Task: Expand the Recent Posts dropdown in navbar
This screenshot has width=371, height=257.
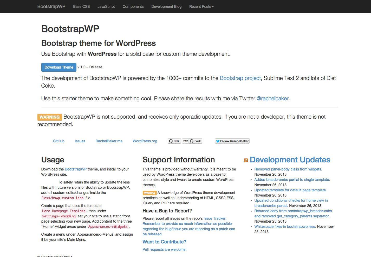Action: click(x=201, y=7)
